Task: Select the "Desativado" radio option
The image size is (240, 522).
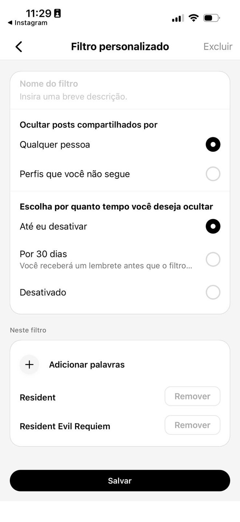Action: (x=213, y=292)
